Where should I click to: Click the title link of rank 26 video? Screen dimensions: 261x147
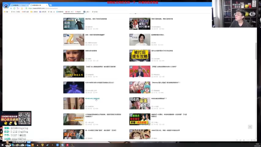(x=162, y=51)
